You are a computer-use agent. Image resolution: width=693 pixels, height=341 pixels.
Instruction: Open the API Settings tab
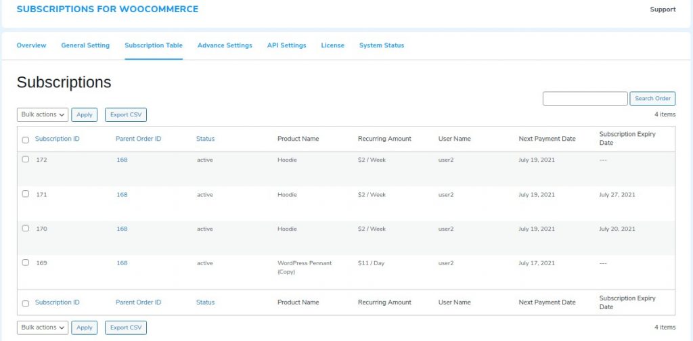(x=286, y=45)
